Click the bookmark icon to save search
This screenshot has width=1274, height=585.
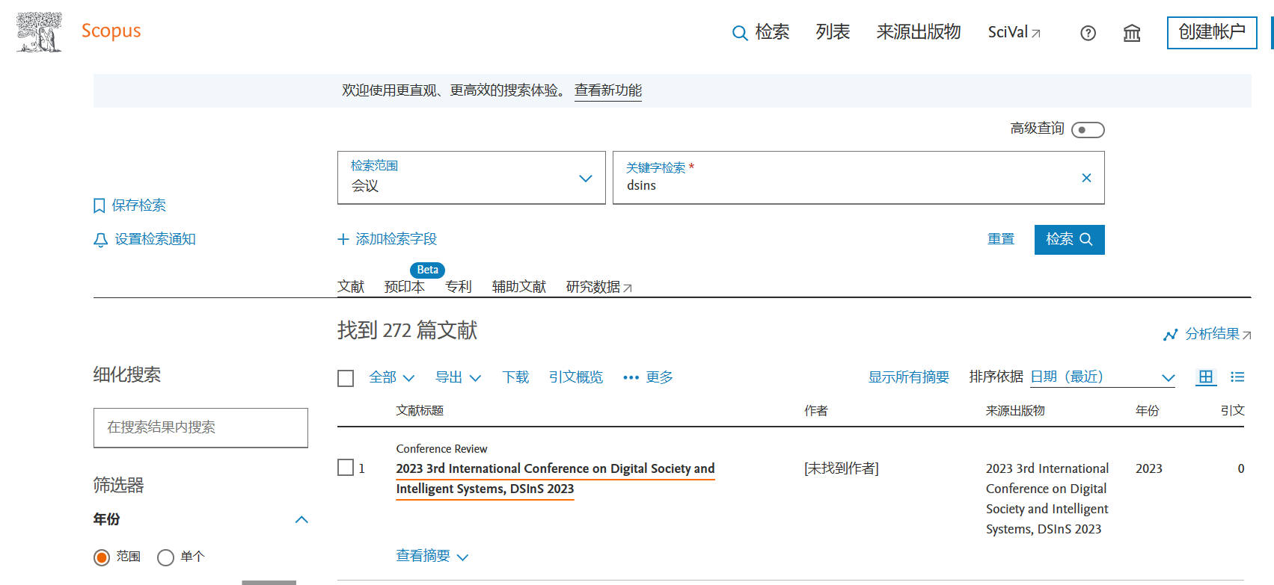tap(99, 206)
